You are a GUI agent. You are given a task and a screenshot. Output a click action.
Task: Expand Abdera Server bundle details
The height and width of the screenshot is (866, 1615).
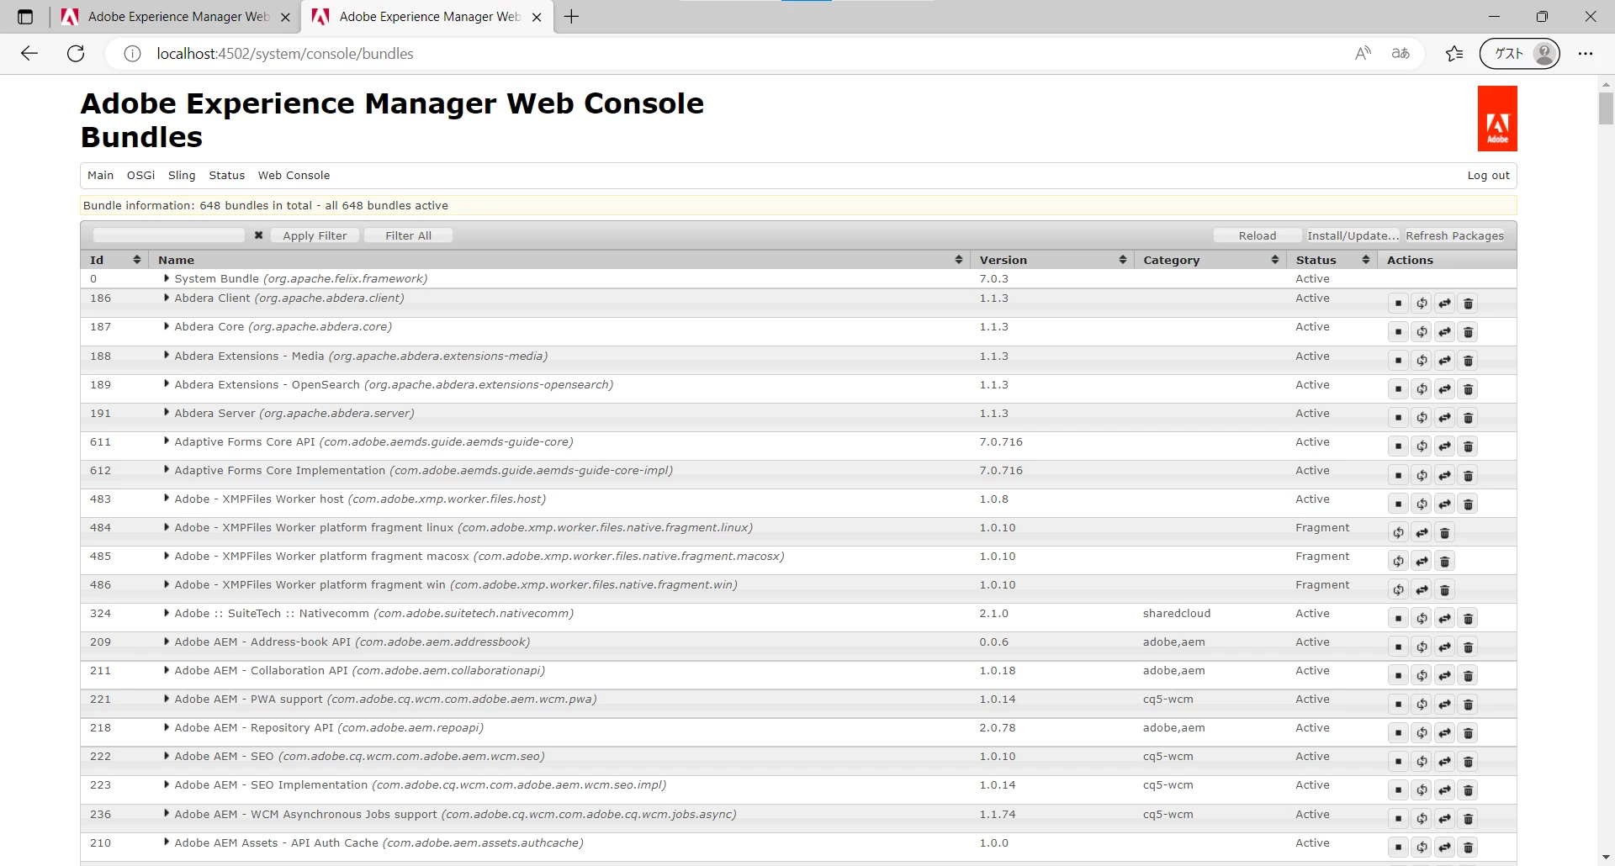click(x=167, y=413)
